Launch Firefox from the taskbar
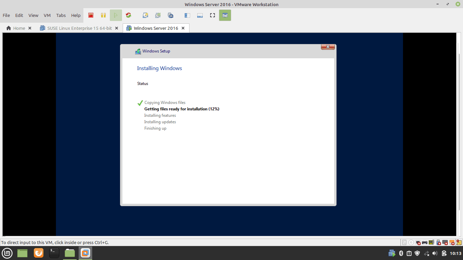Image resolution: width=463 pixels, height=260 pixels. [39, 253]
